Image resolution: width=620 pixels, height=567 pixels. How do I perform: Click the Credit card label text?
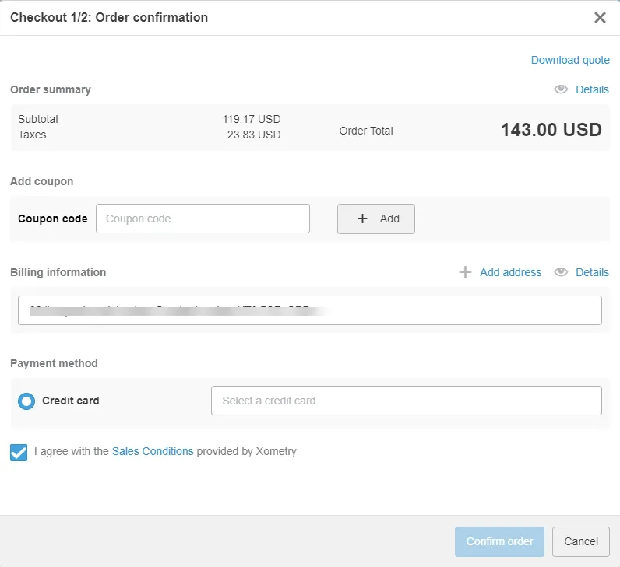coord(71,401)
